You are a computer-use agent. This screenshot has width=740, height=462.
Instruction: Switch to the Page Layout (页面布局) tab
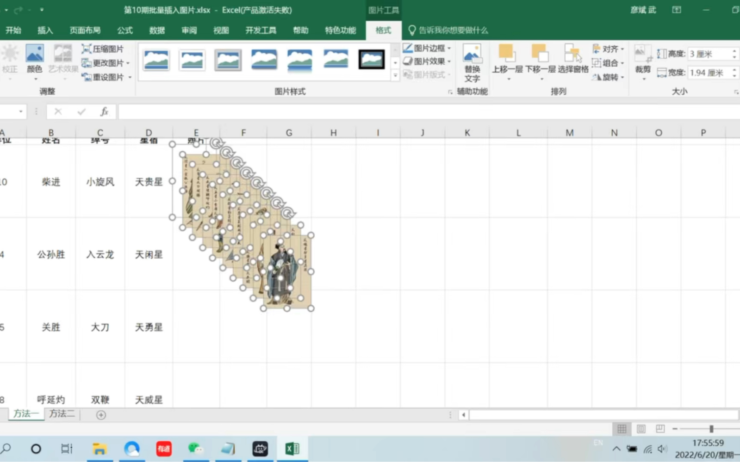tap(85, 31)
